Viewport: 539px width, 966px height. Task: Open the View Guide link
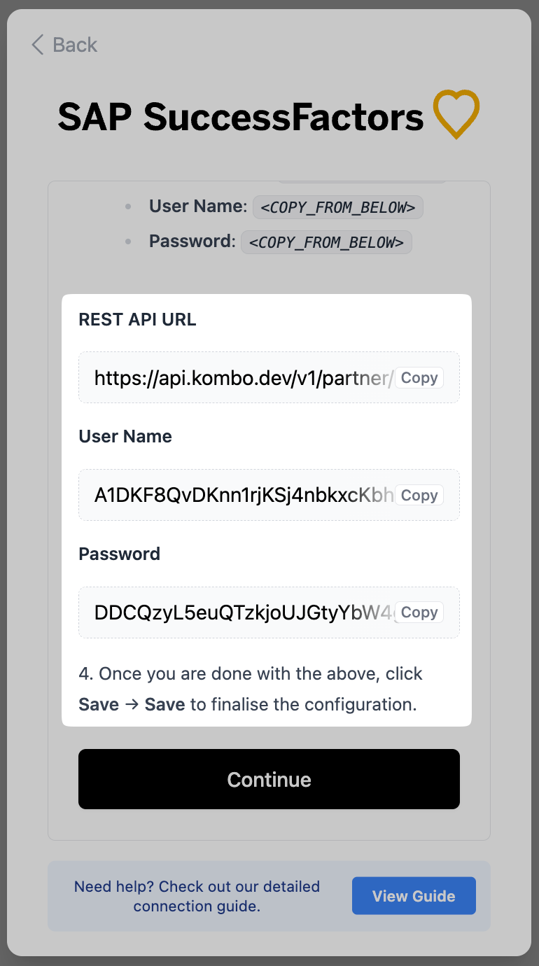click(x=414, y=896)
